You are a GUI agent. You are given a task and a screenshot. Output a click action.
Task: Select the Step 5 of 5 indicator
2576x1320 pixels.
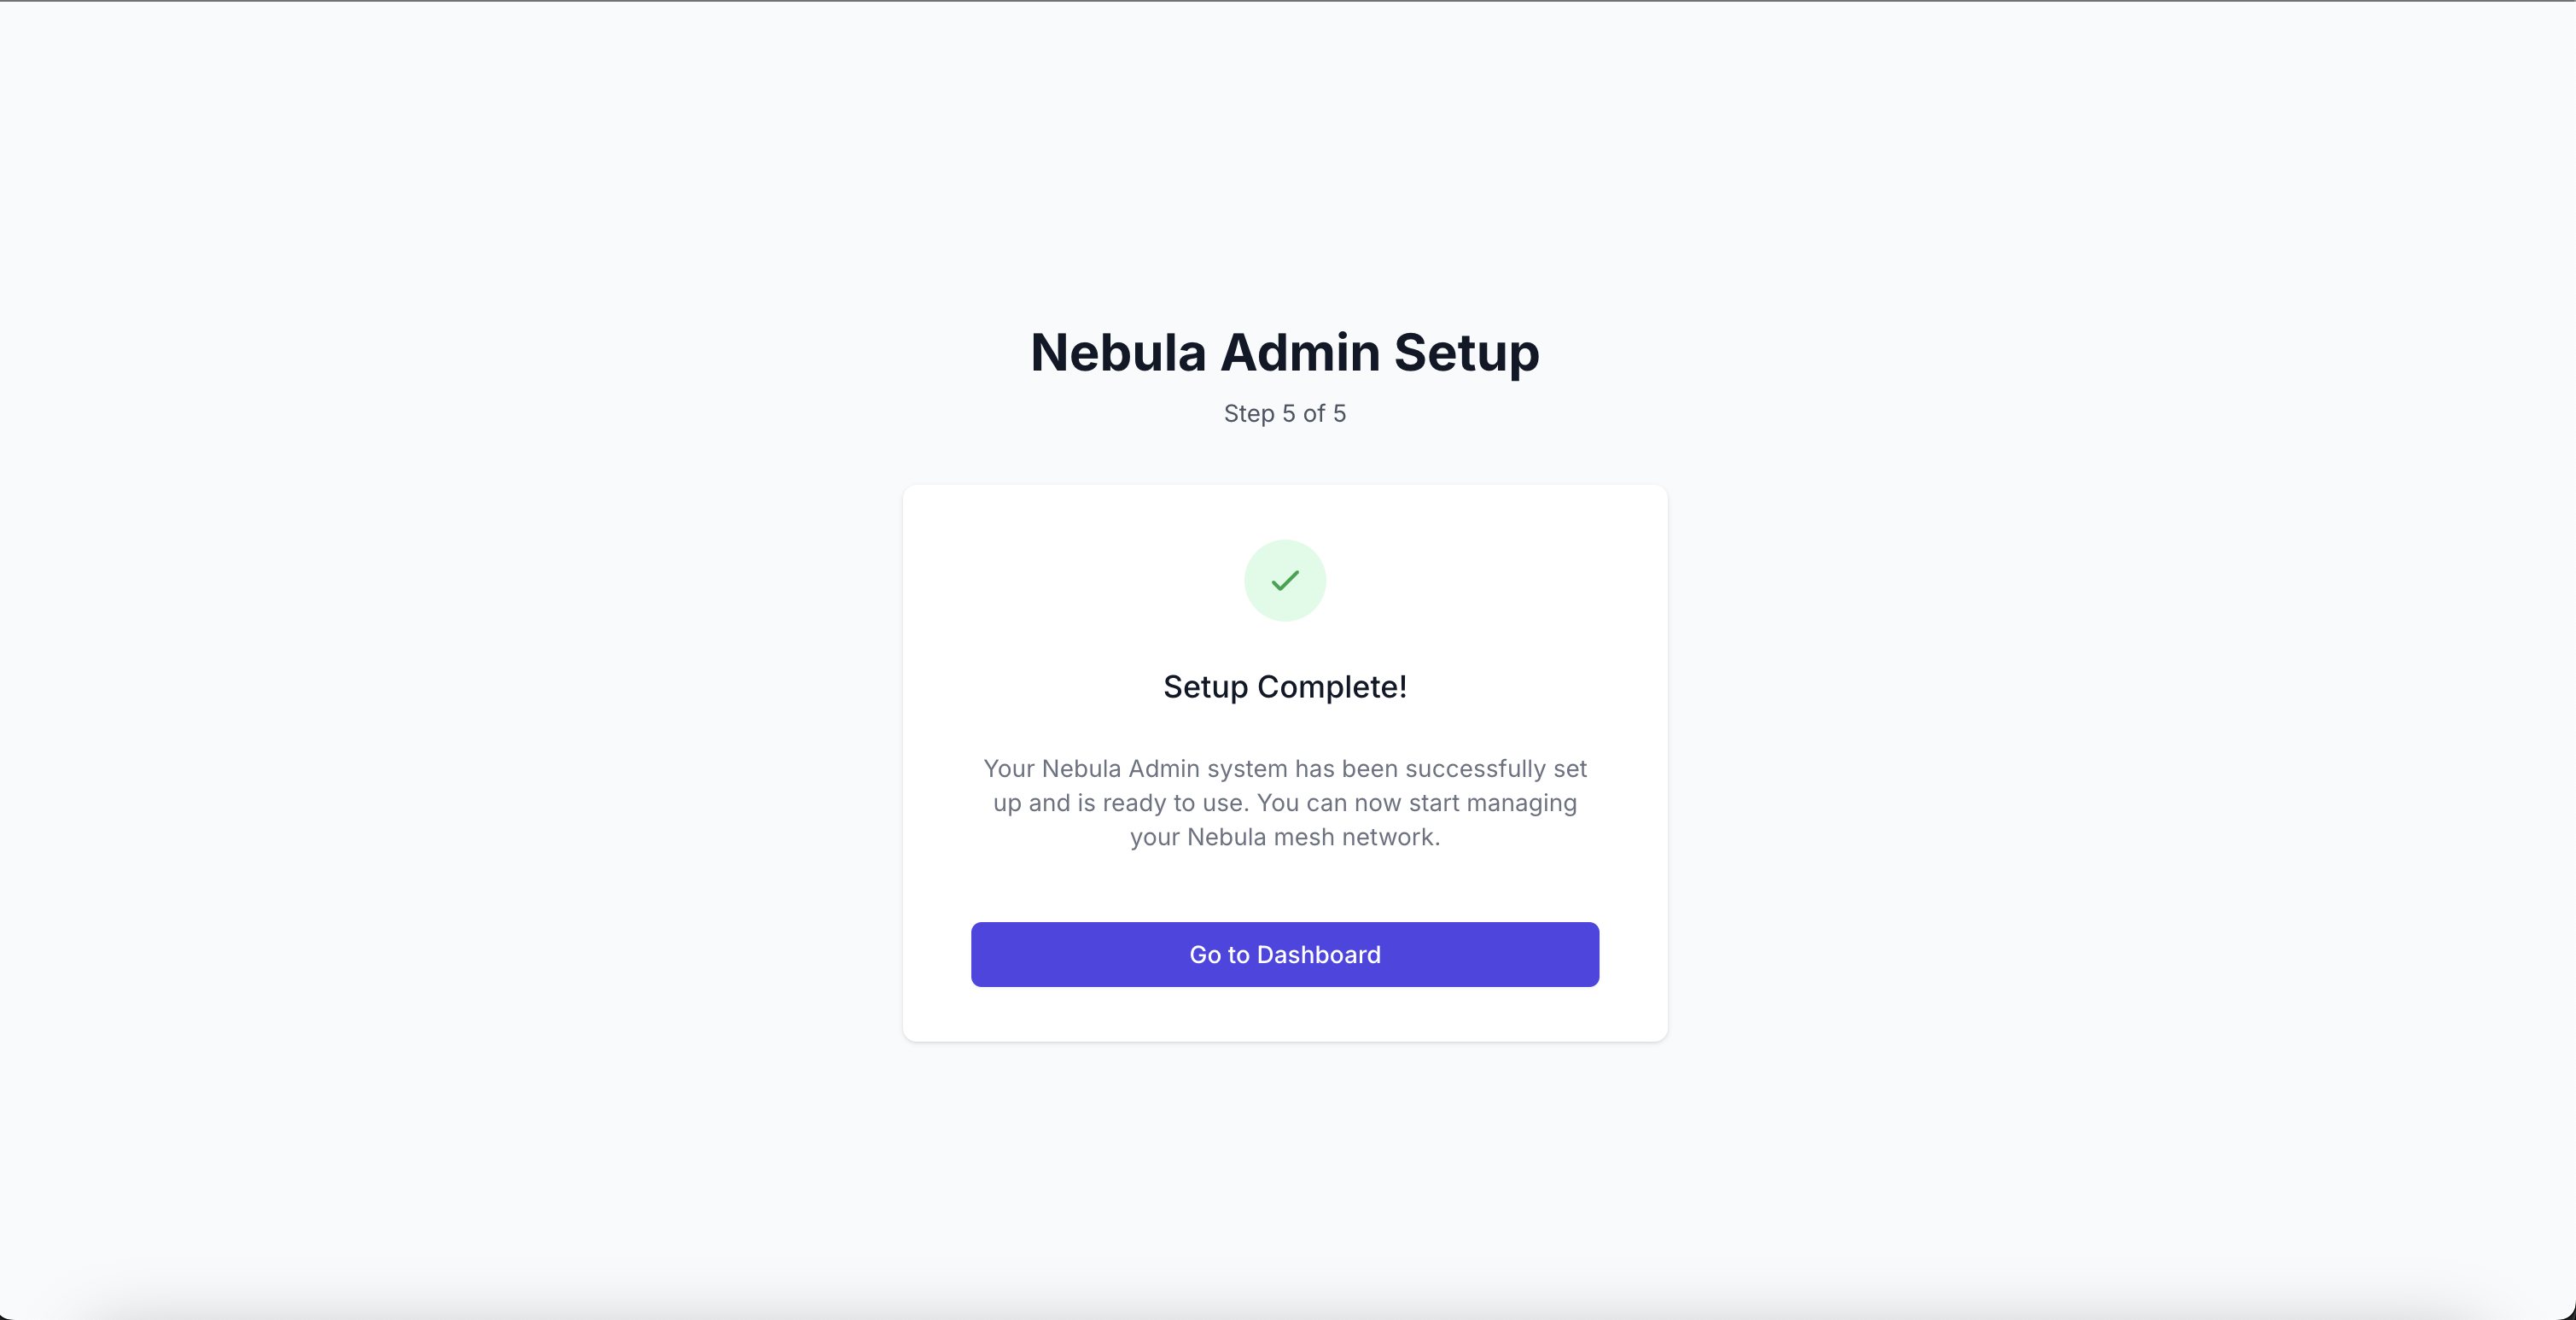1284,413
